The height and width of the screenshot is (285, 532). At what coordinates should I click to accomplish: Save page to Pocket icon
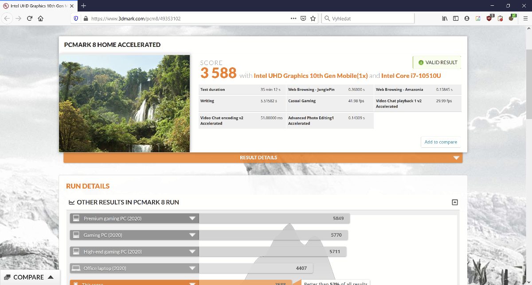[x=303, y=19]
